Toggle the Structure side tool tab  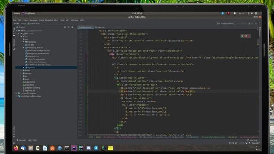tap(14, 44)
